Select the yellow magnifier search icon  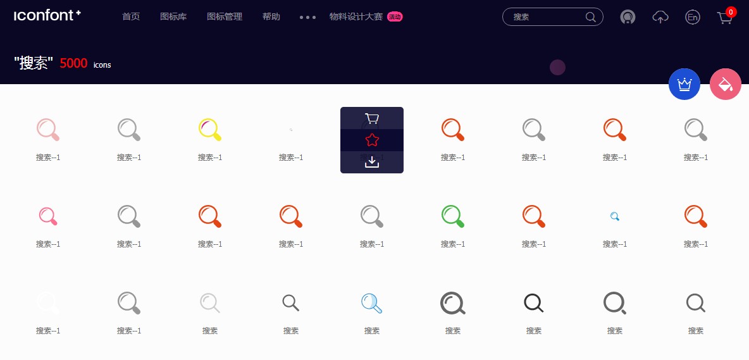click(209, 129)
